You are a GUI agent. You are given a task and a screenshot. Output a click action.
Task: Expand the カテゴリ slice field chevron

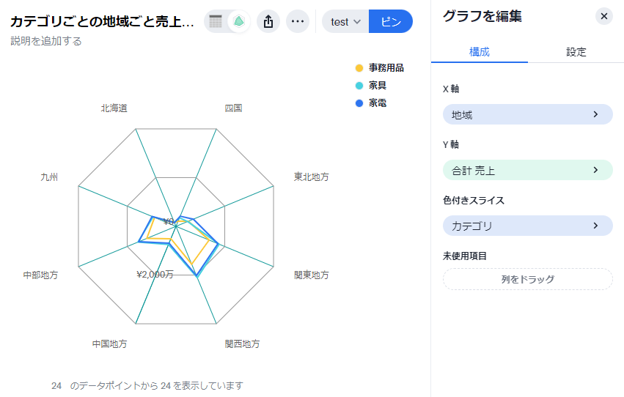(x=595, y=226)
